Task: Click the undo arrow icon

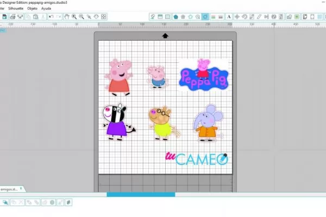Action: pos(51,17)
